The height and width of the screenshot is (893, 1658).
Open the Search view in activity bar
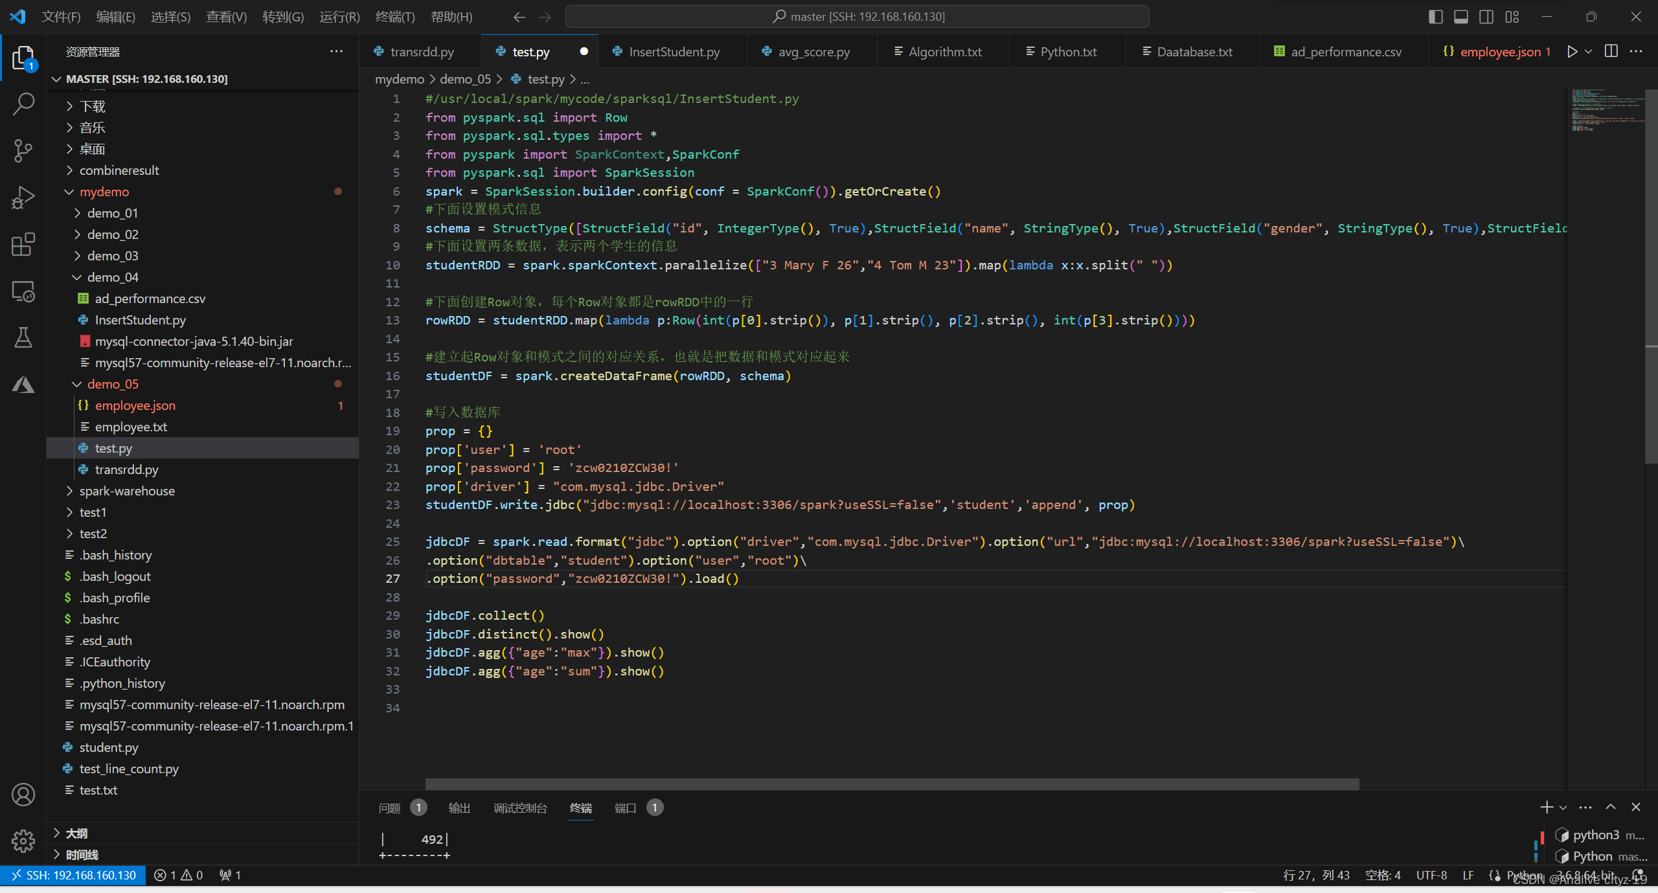(23, 104)
